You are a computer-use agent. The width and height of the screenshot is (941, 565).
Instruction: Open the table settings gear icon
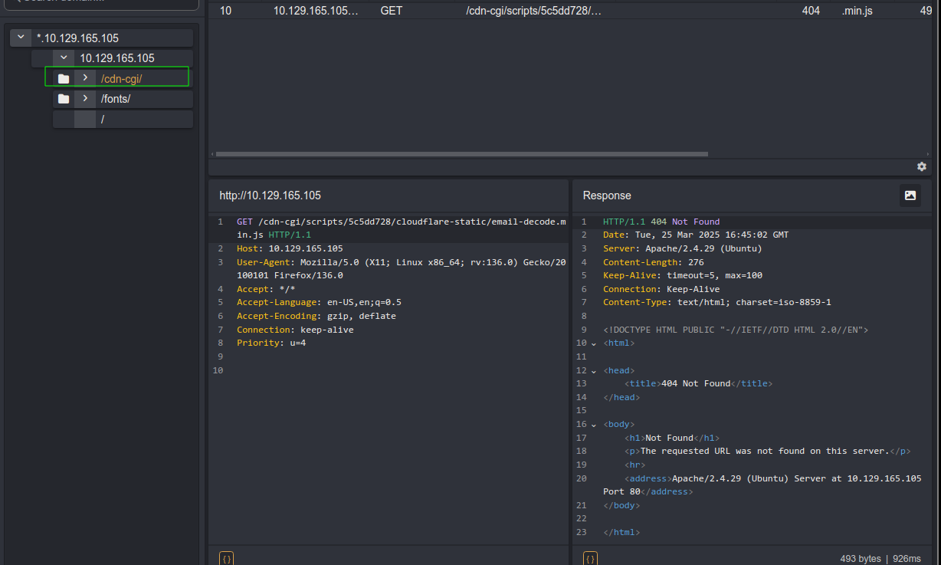tap(922, 166)
